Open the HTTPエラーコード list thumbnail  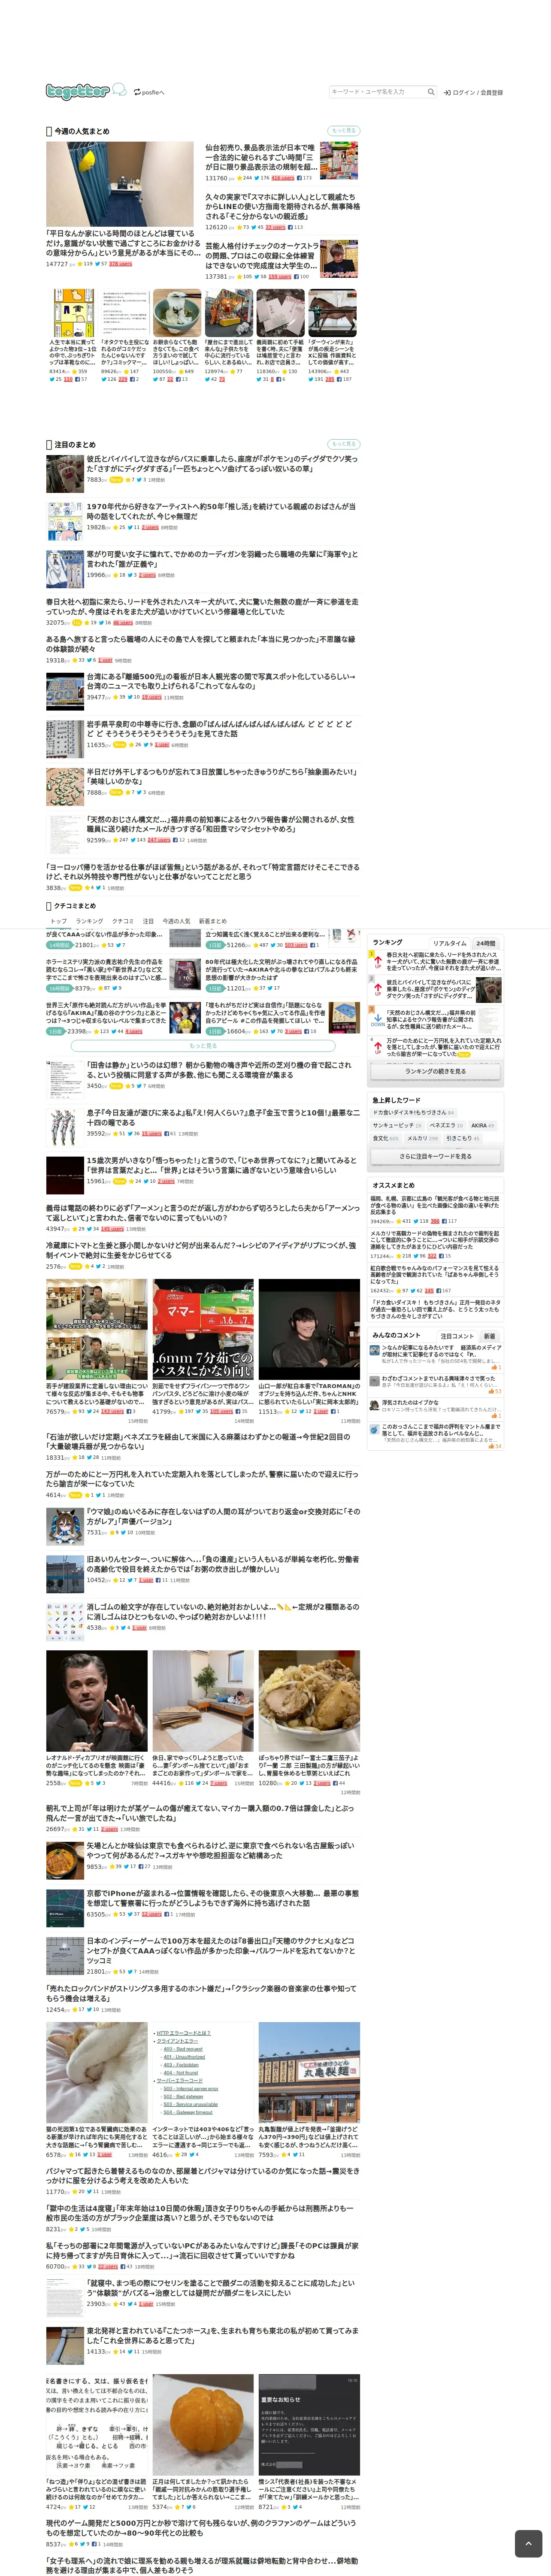tap(203, 2073)
